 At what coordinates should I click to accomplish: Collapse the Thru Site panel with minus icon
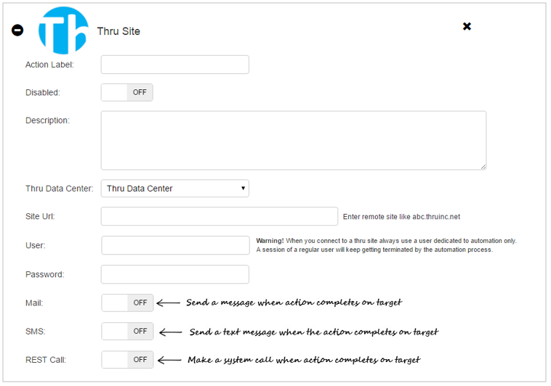click(17, 30)
